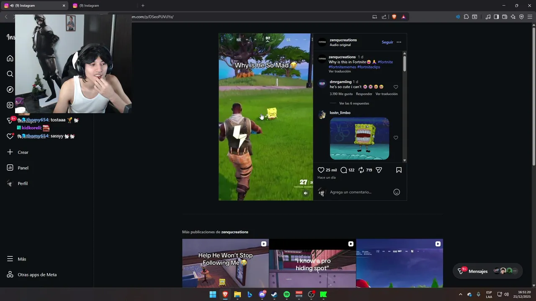The height and width of the screenshot is (301, 536).
Task: Open 'Help He Won't Stop Following Me' video thumbnail
Action: tap(225, 263)
